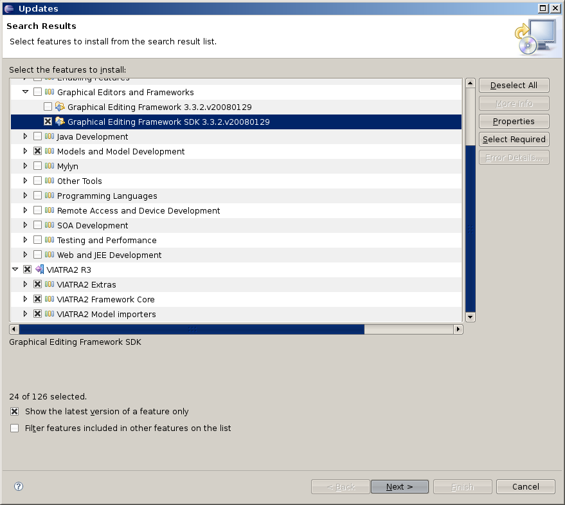The height and width of the screenshot is (505, 565).
Task: Expand the Mylyn node
Action: pos(25,166)
